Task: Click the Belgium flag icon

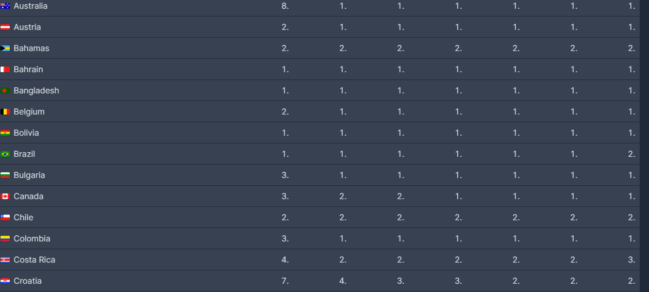Action: pos(5,112)
